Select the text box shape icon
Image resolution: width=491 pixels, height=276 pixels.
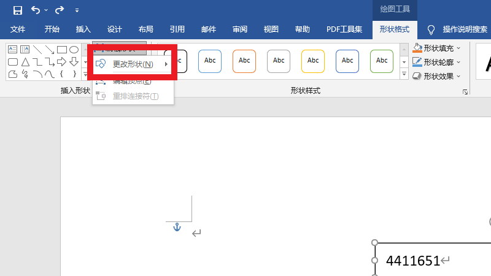[12, 50]
